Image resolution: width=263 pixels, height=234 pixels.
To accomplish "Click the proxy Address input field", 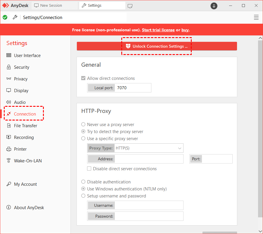I will (135, 159).
